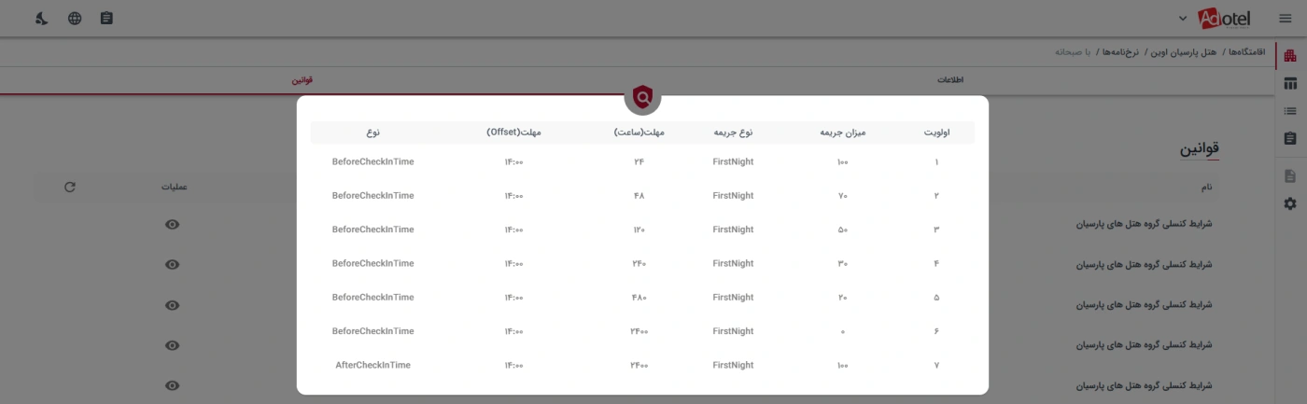Viewport: 1307px width, 404px height.
Task: Click the میزان جریمه column header
Action: [843, 132]
